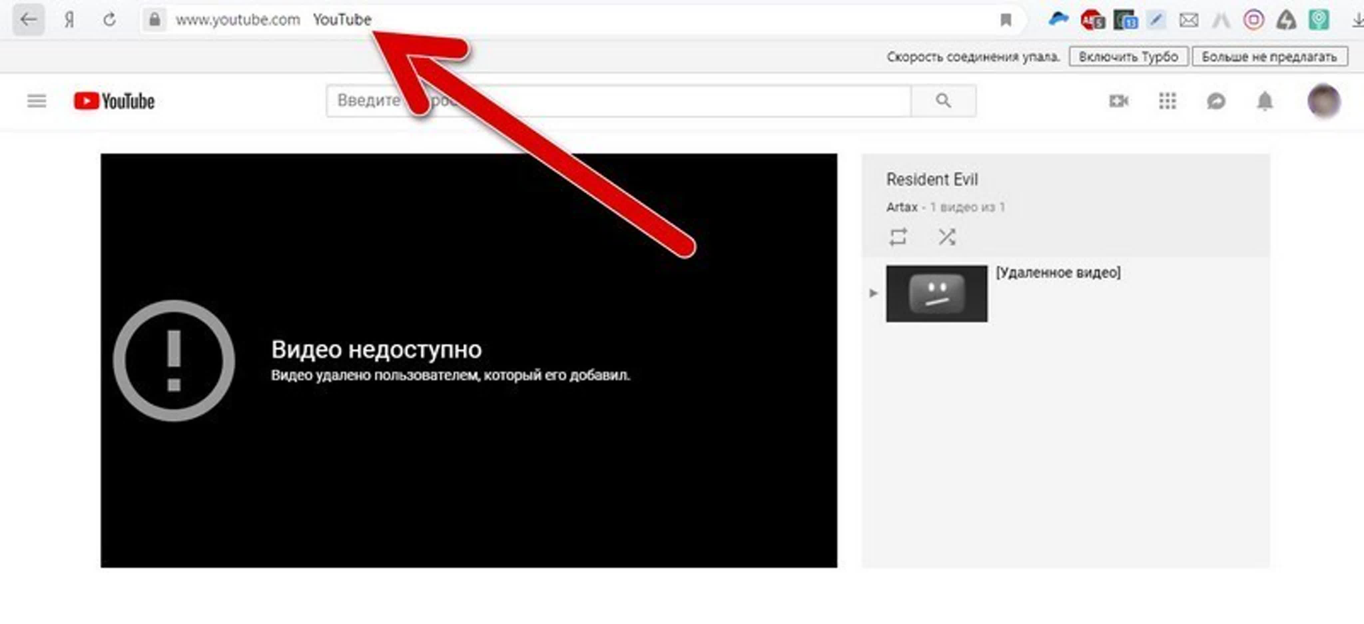Toggle the browser page refresh button
This screenshot has width=1364, height=624.
[x=113, y=19]
